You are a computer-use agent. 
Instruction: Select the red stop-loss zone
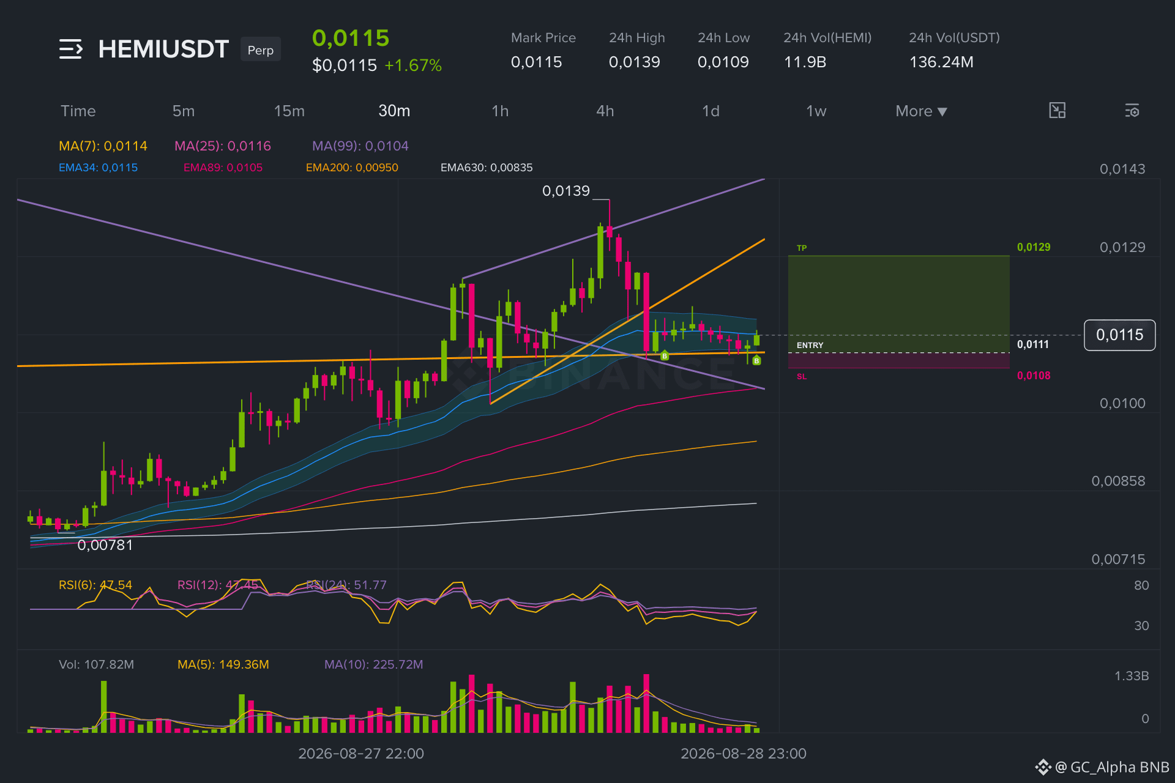coord(899,360)
